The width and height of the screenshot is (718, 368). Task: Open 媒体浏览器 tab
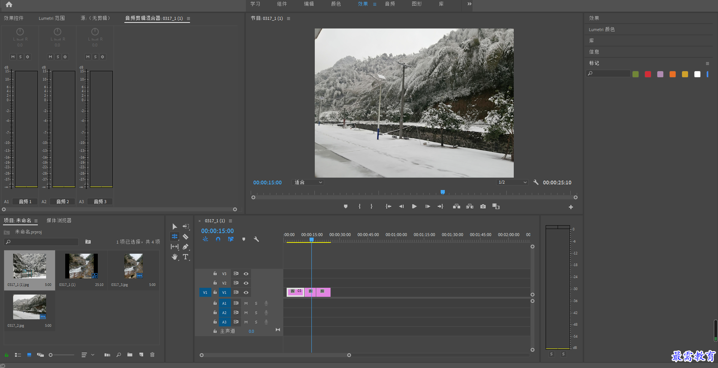[59, 220]
